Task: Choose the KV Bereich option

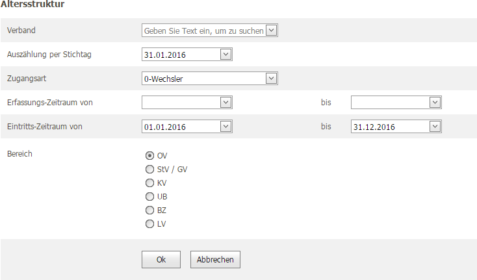Action: 149,183
